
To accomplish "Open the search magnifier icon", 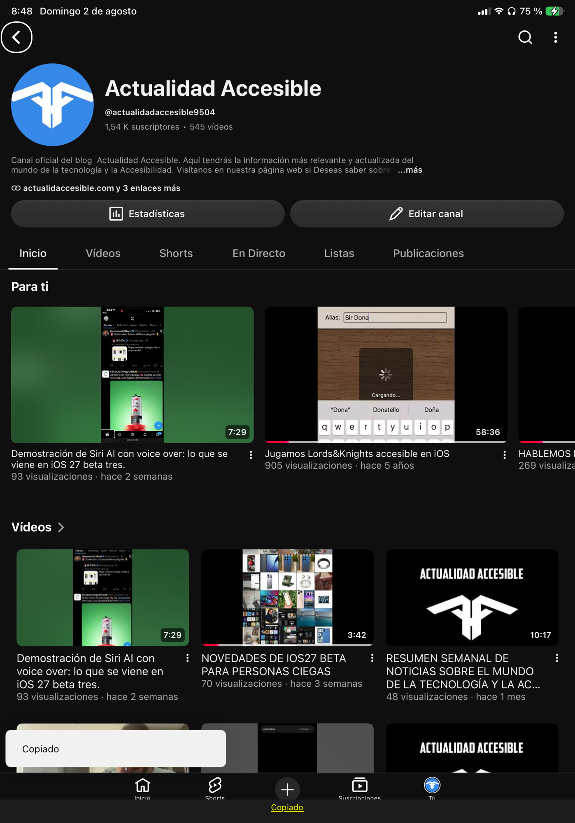I will [x=525, y=37].
